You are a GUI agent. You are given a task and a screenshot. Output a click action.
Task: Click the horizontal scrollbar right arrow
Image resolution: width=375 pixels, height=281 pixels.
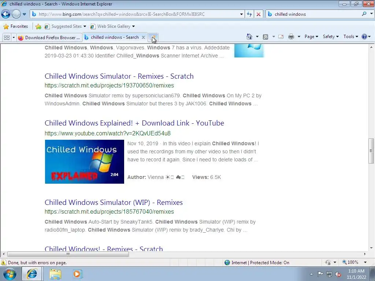[x=365, y=254]
